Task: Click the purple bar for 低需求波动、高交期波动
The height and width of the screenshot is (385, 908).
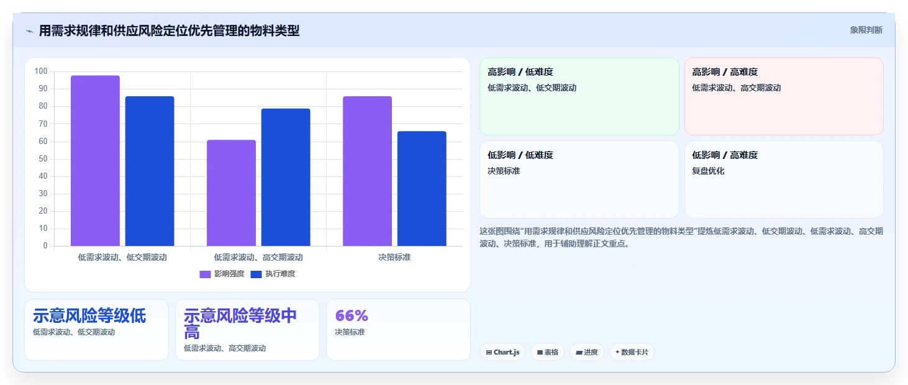Action: click(x=231, y=193)
